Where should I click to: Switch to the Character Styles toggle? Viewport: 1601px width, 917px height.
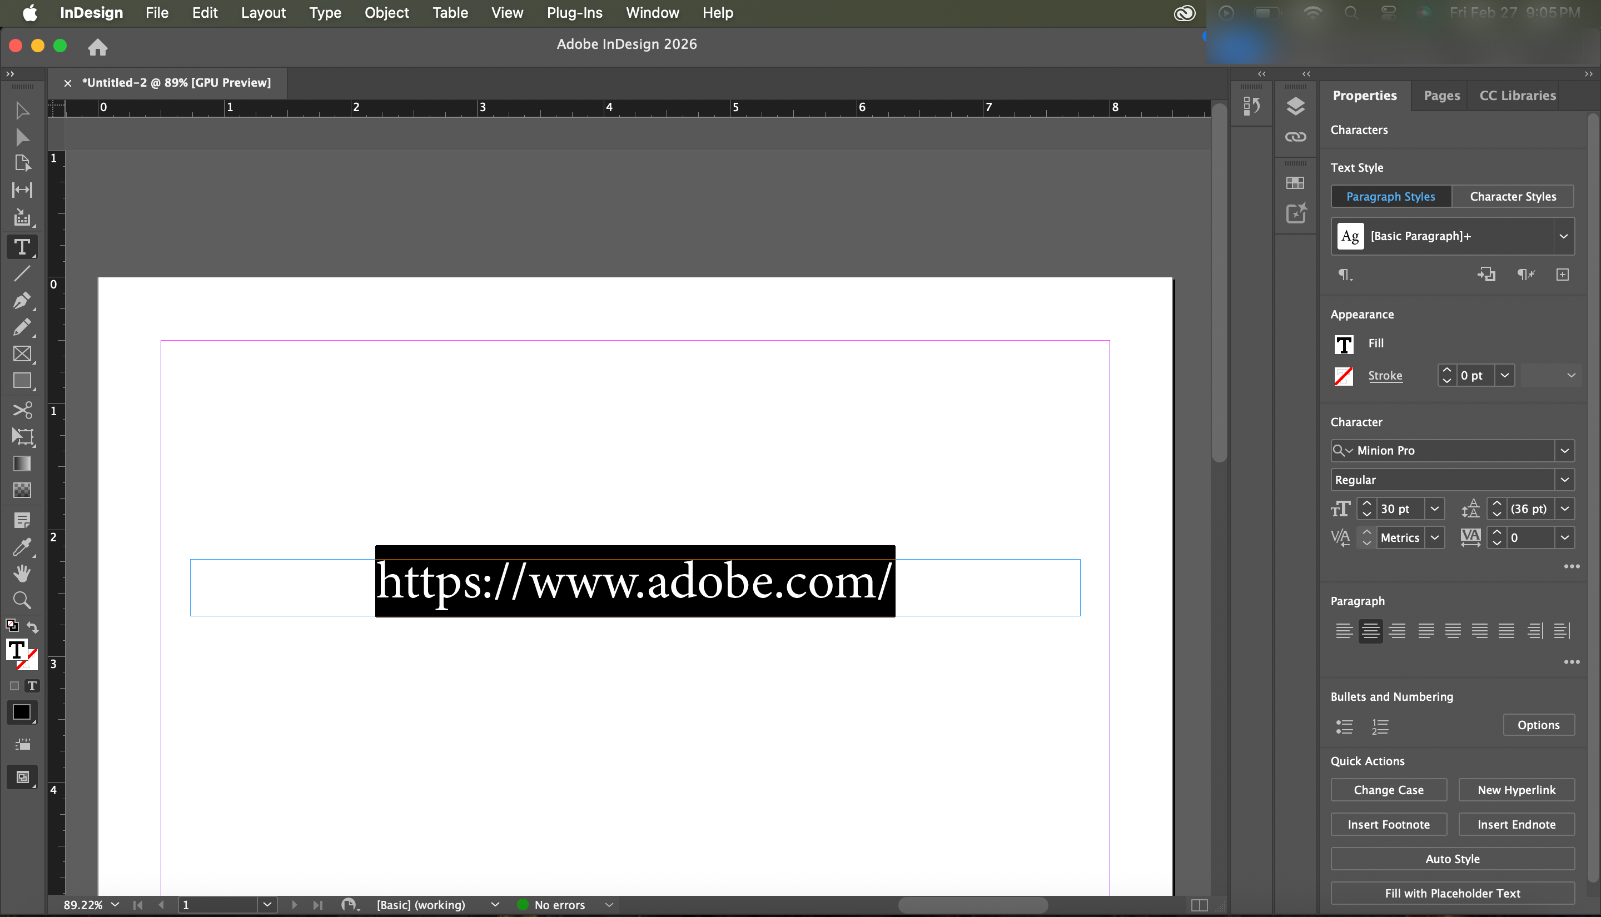[x=1512, y=197]
